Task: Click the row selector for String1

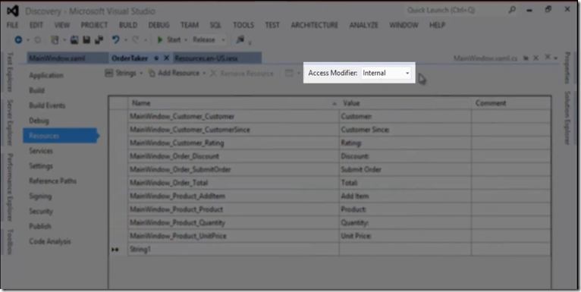Action: 118,250
